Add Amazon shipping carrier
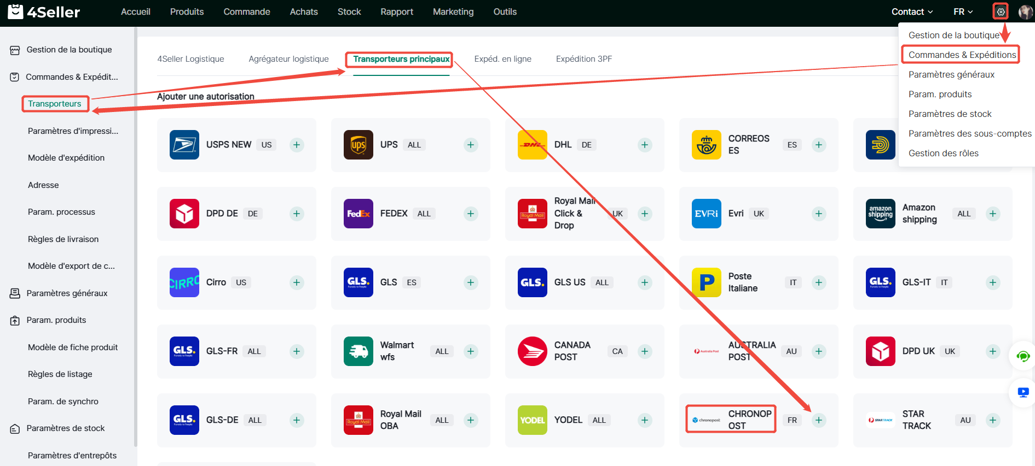1035x466 pixels. [x=993, y=214]
